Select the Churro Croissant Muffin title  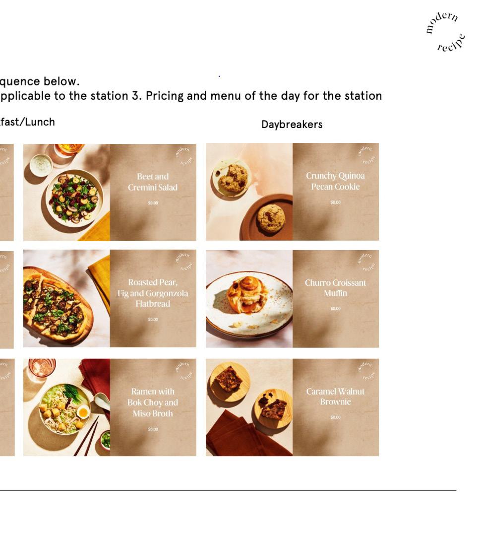335,288
